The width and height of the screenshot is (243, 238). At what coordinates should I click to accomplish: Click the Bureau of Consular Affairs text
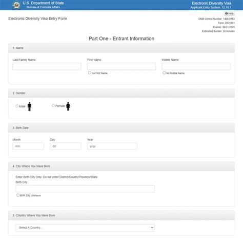point(43,7)
